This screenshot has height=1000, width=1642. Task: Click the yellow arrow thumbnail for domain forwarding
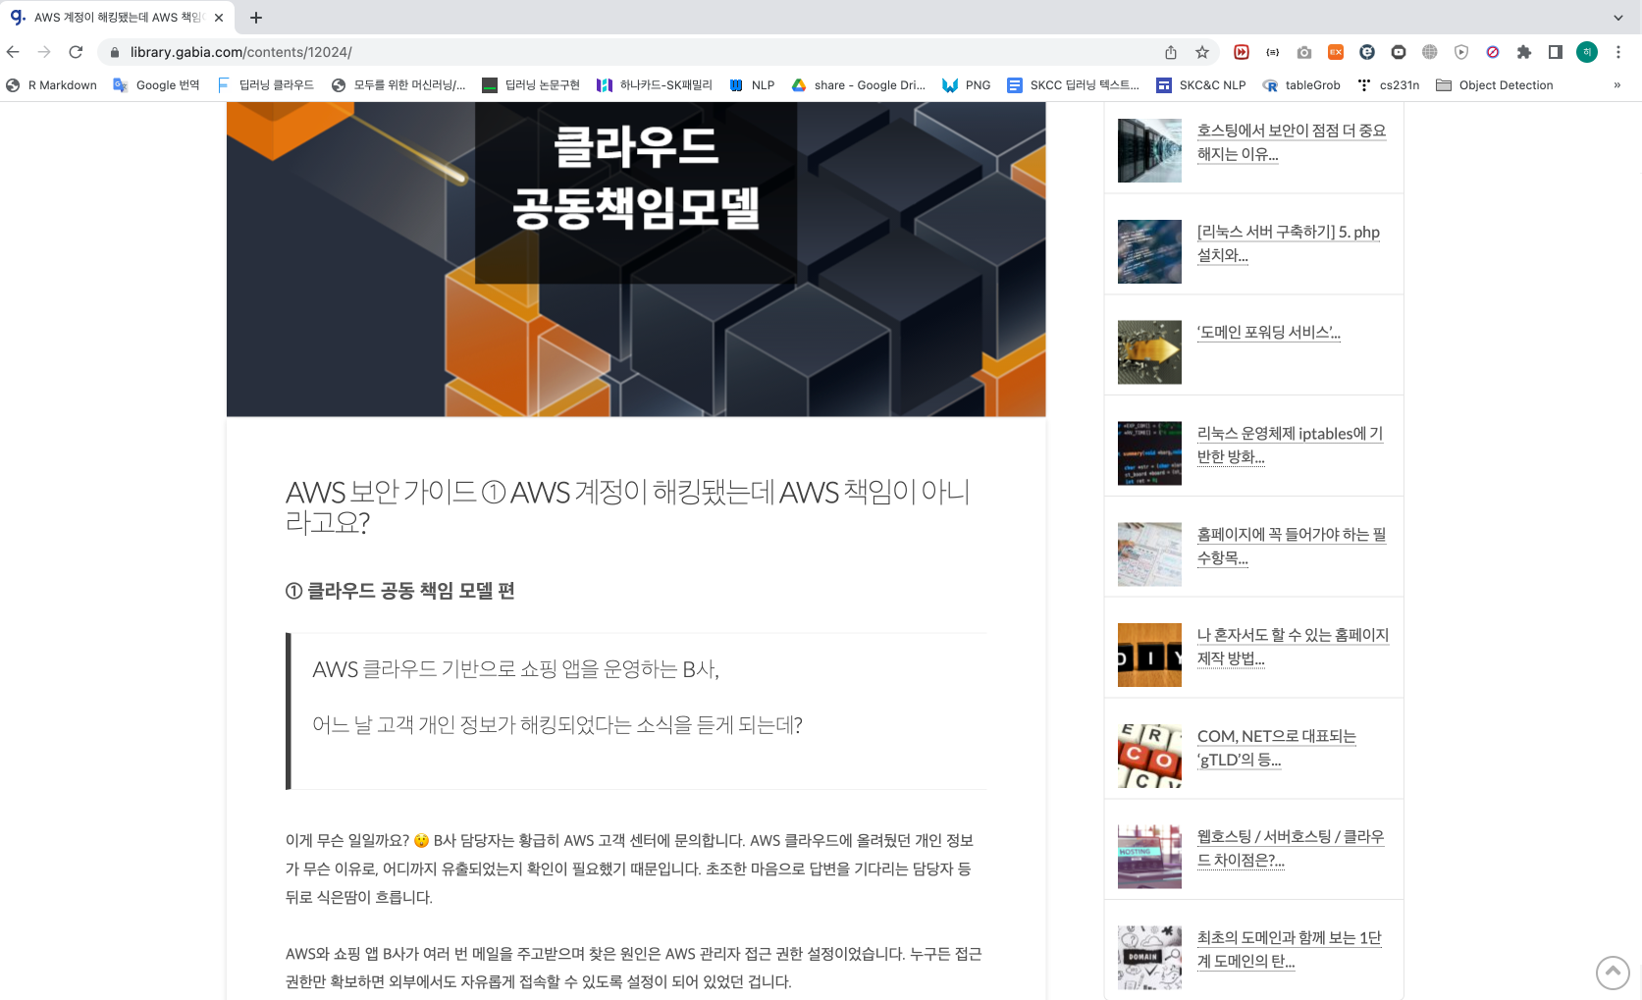point(1149,352)
